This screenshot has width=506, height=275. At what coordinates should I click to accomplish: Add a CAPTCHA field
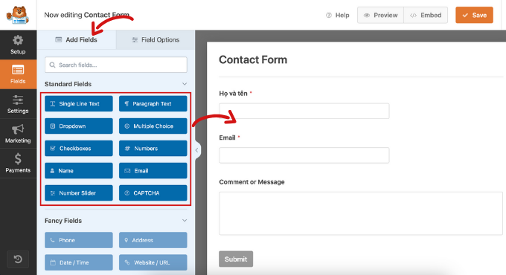click(x=153, y=192)
